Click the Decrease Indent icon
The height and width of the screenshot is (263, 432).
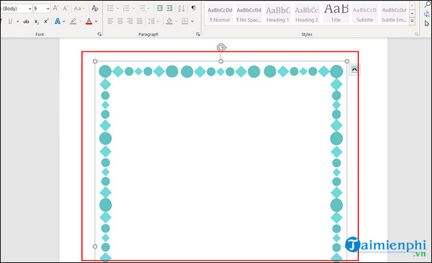click(160, 8)
